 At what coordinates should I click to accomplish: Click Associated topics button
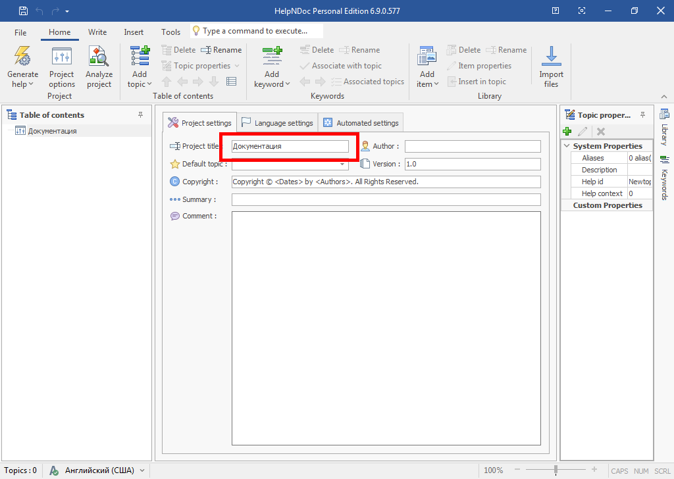coord(367,81)
